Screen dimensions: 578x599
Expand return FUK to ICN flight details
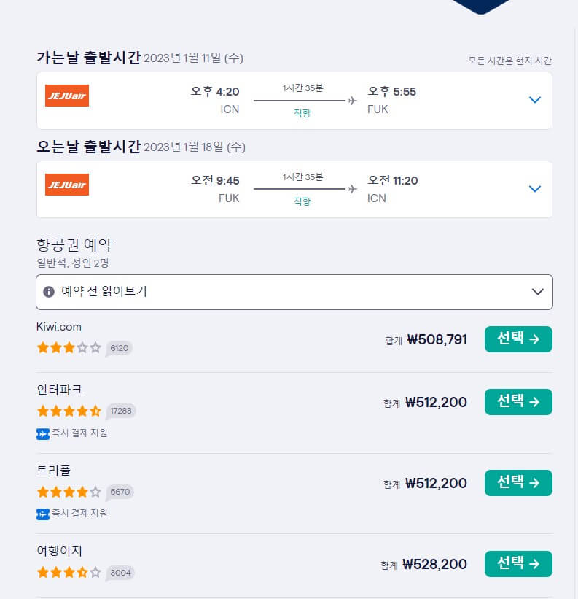click(535, 189)
